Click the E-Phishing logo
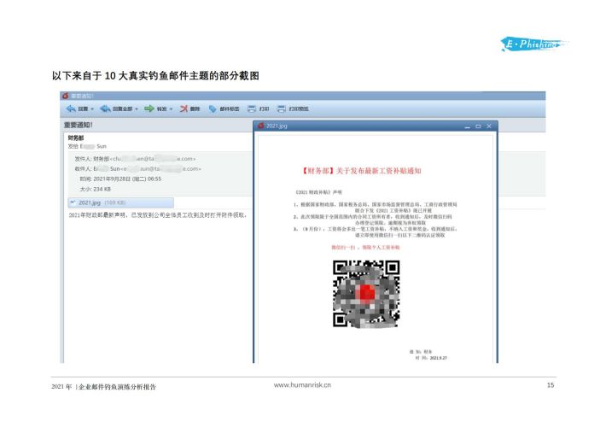Screen dimensions: 606x428 (533, 44)
